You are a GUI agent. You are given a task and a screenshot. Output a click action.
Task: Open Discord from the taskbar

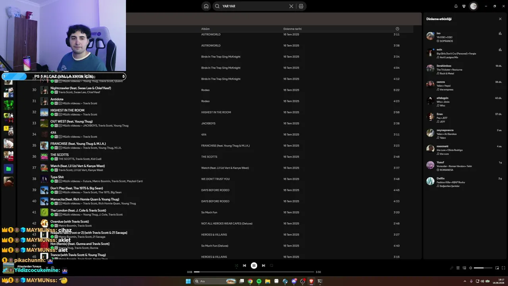(294, 281)
